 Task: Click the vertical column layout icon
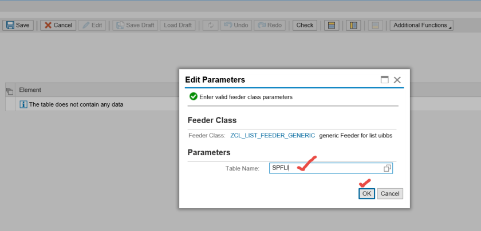tap(353, 25)
